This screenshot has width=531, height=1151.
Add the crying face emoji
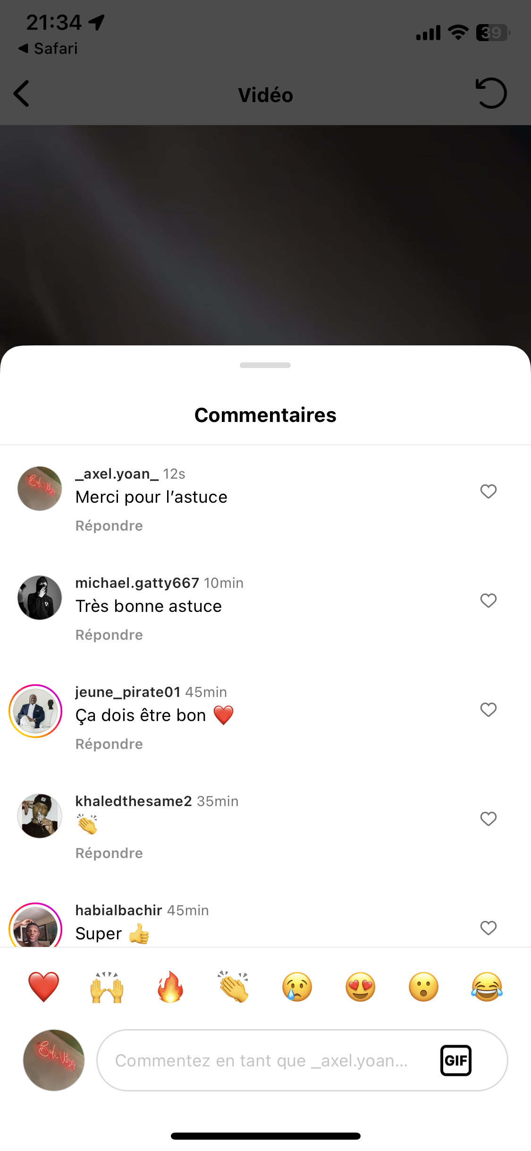pyautogui.click(x=297, y=987)
